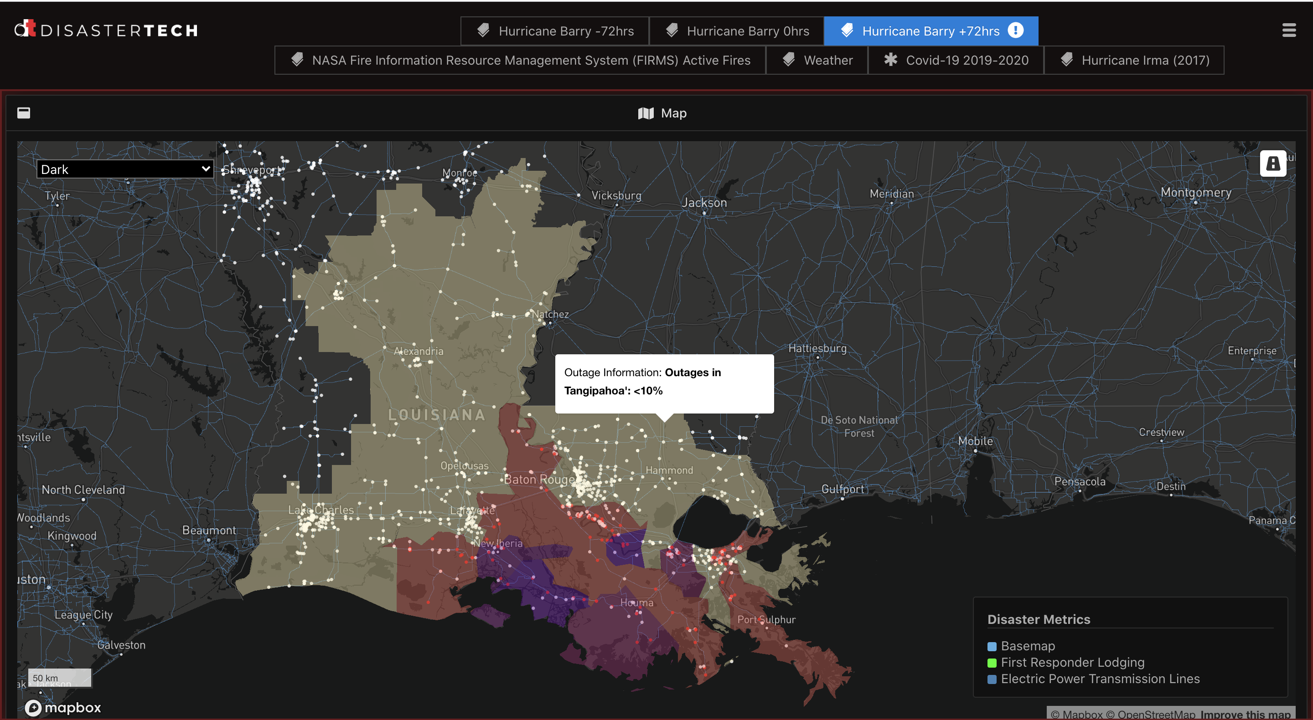This screenshot has width=1313, height=720.
Task: Open the hamburger menu icon
Action: [x=1288, y=31]
